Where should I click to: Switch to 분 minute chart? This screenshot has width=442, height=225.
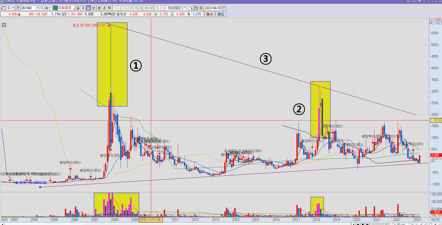pyautogui.click(x=99, y=8)
